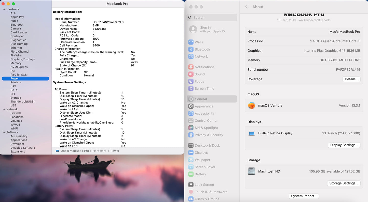Open the Sound settings icon
The width and height of the screenshot is (368, 202).
point(191,74)
